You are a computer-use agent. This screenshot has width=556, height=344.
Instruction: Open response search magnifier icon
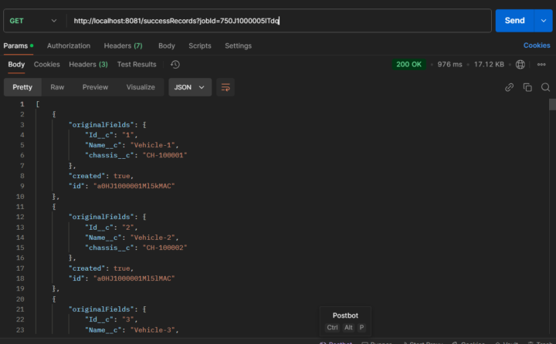(545, 87)
